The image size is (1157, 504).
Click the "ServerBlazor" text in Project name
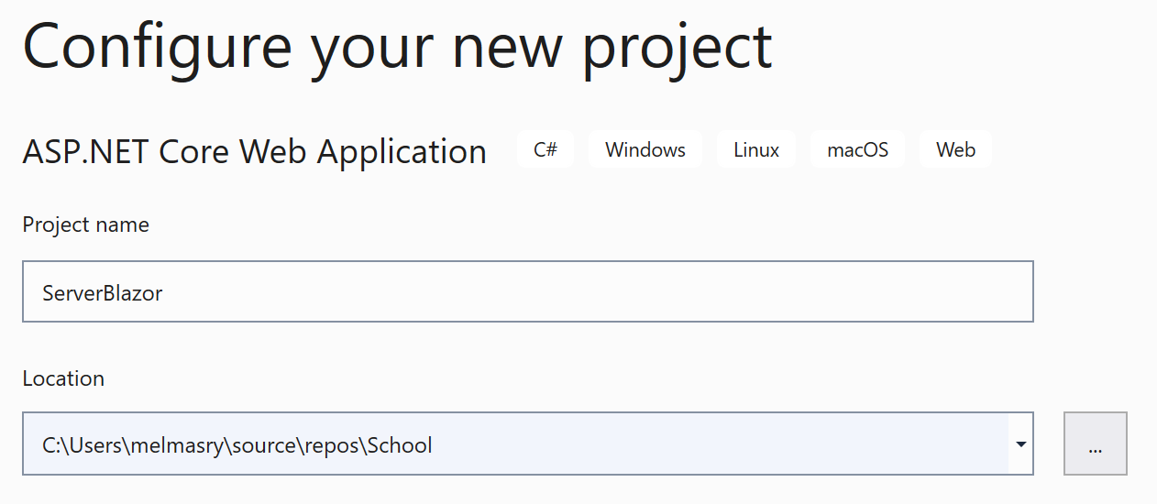(103, 293)
